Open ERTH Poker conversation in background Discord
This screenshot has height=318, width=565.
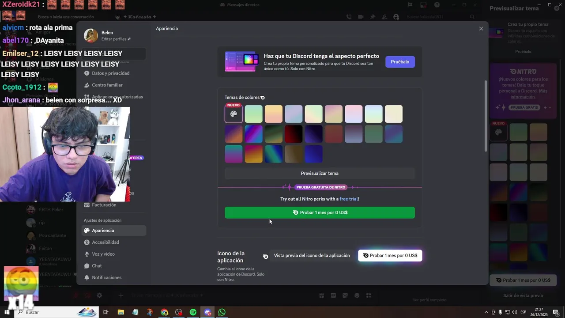point(51,210)
